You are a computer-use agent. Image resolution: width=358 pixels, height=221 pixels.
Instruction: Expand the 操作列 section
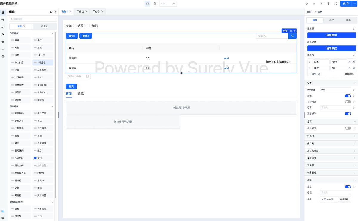click(331, 143)
